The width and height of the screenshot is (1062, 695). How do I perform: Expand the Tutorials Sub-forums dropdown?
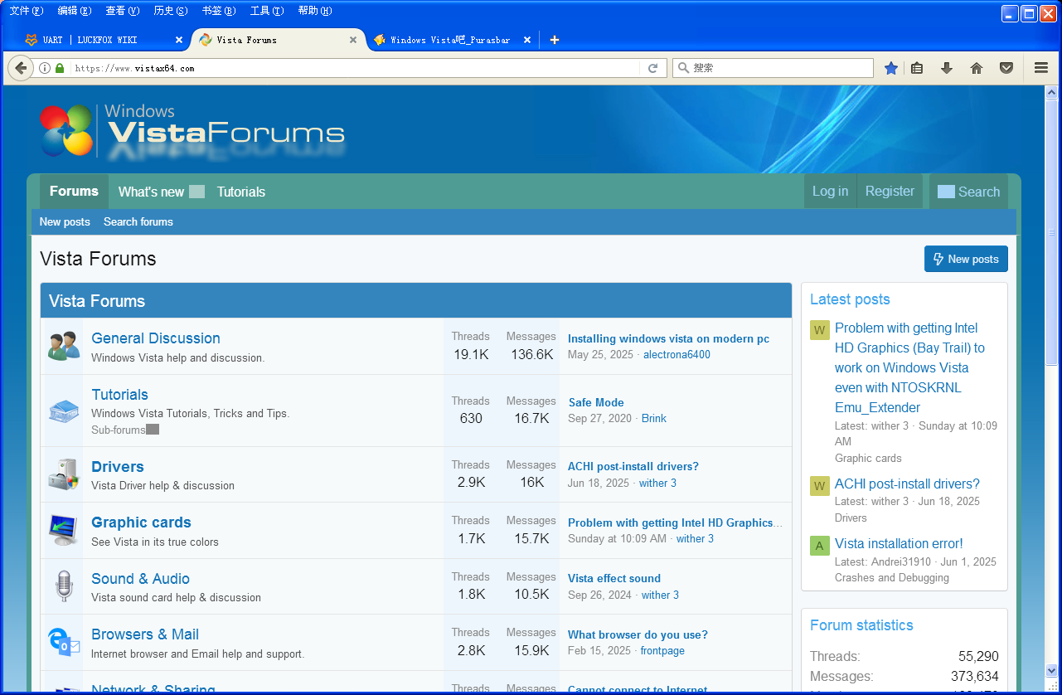pyautogui.click(x=153, y=430)
